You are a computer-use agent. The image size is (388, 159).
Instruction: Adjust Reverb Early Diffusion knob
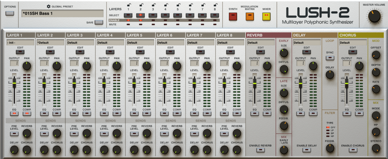click(283, 69)
